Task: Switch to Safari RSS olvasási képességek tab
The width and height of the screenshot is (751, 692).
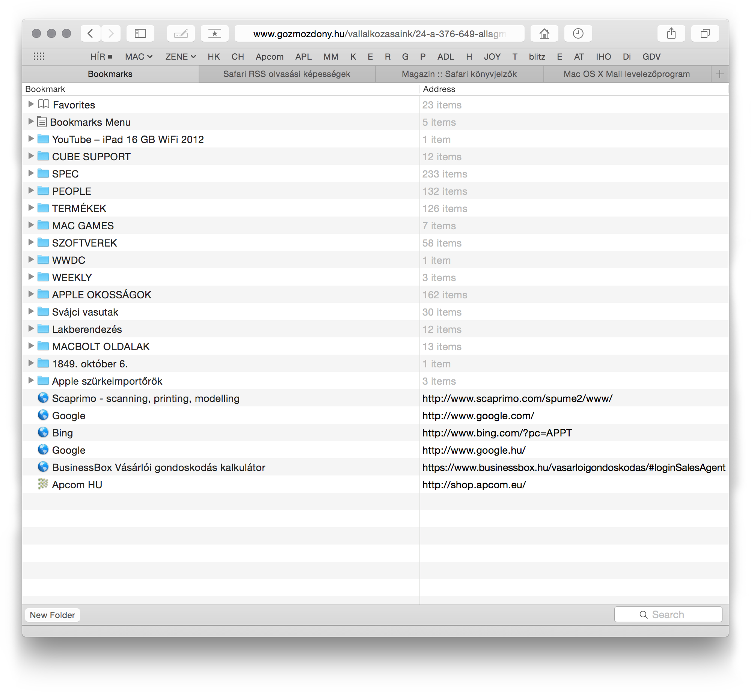Action: click(x=287, y=74)
